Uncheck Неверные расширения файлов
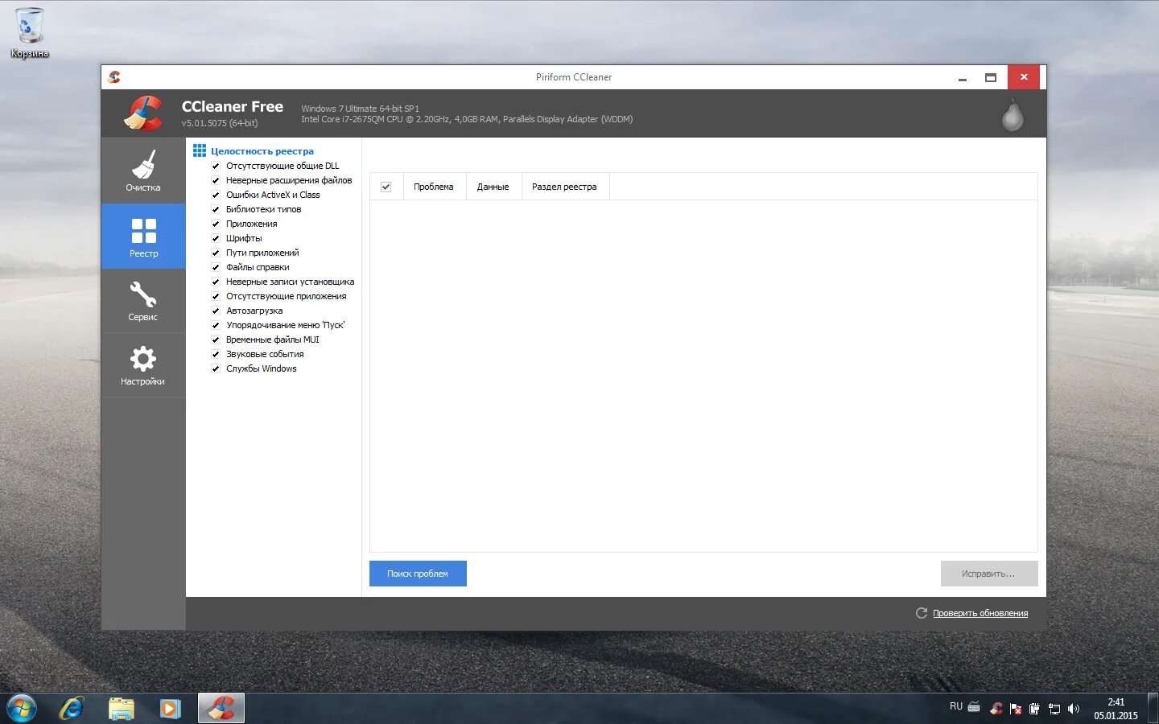 point(216,180)
